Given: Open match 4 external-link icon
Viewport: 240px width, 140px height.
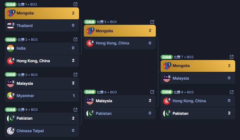Looking at the screenshot, I should tap(75, 110).
